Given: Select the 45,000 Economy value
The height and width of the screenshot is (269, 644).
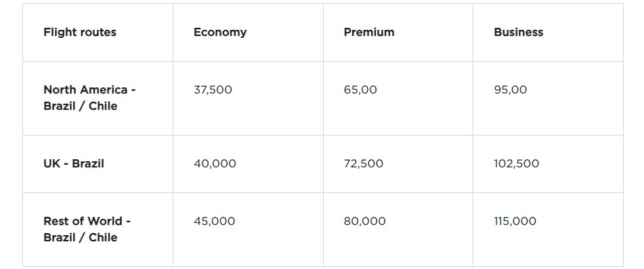Looking at the screenshot, I should (215, 222).
